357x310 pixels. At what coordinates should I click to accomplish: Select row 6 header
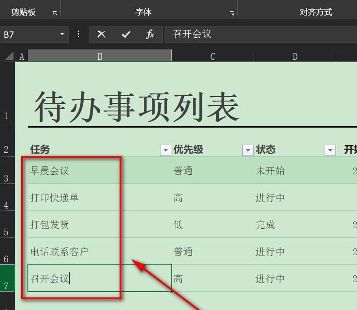(x=7, y=251)
